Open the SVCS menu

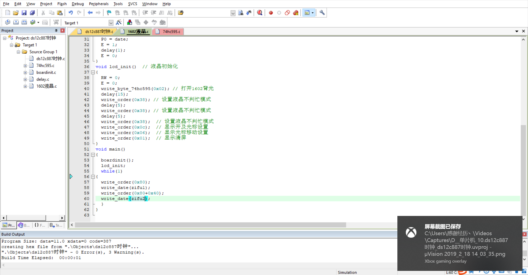coord(133,4)
